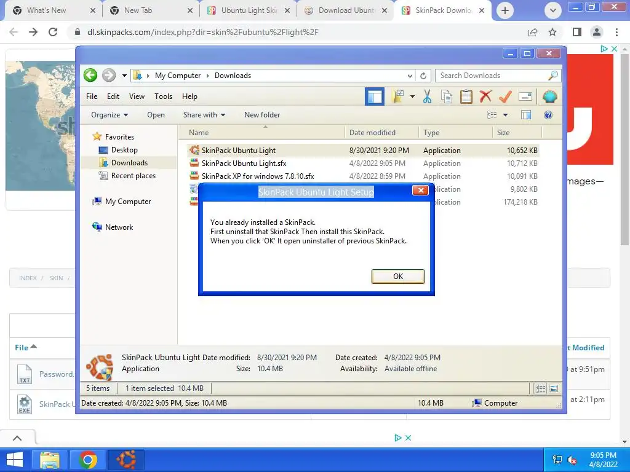Open the view options dropdown arrow
Screen dimensions: 630x472
506,115
